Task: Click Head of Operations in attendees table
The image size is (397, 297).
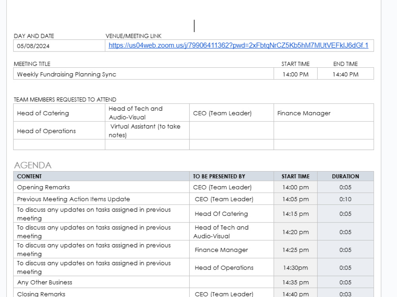Action: point(59,131)
